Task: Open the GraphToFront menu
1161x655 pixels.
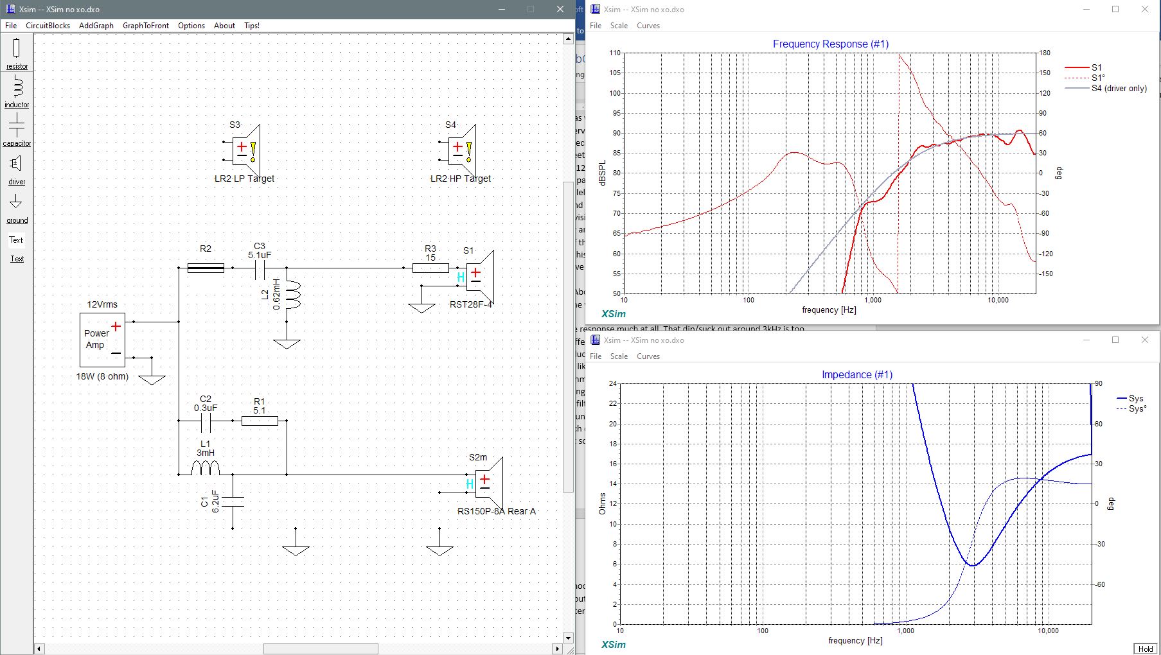Action: click(146, 26)
